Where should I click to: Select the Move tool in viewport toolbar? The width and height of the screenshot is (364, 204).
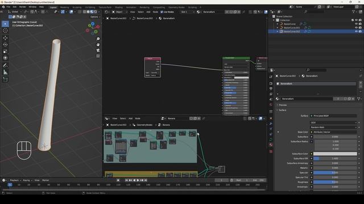[5, 38]
